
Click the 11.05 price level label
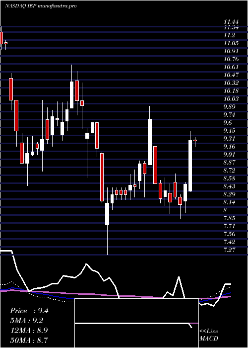(x=231, y=43)
